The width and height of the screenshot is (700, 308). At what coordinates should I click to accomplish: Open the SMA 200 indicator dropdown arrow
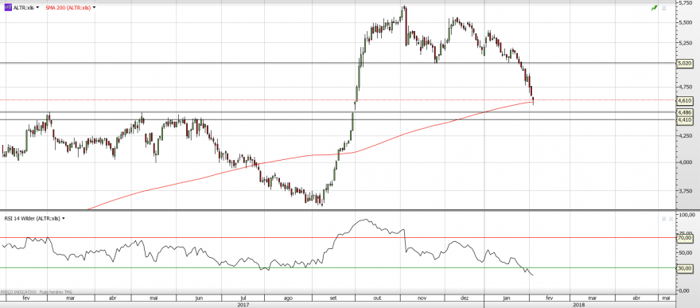click(x=94, y=8)
